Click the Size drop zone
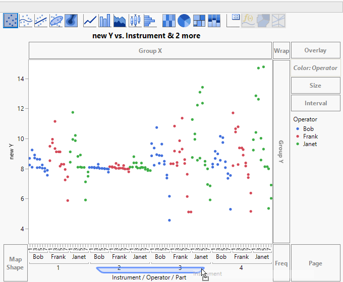This screenshot has height=282, width=343. pos(315,86)
